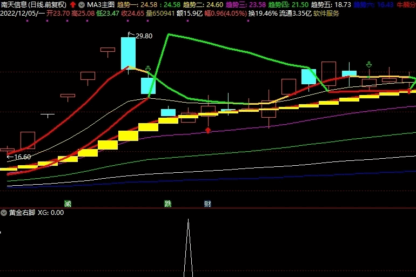Click the green down-arrow signal near the chart's right side
Viewport: 416px width, 277px height.
(369, 64)
